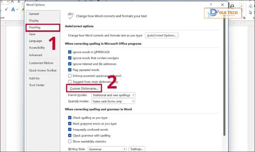Open the French modes dropdown
Viewport: 255px width, 152px height.
pyautogui.click(x=113, y=95)
